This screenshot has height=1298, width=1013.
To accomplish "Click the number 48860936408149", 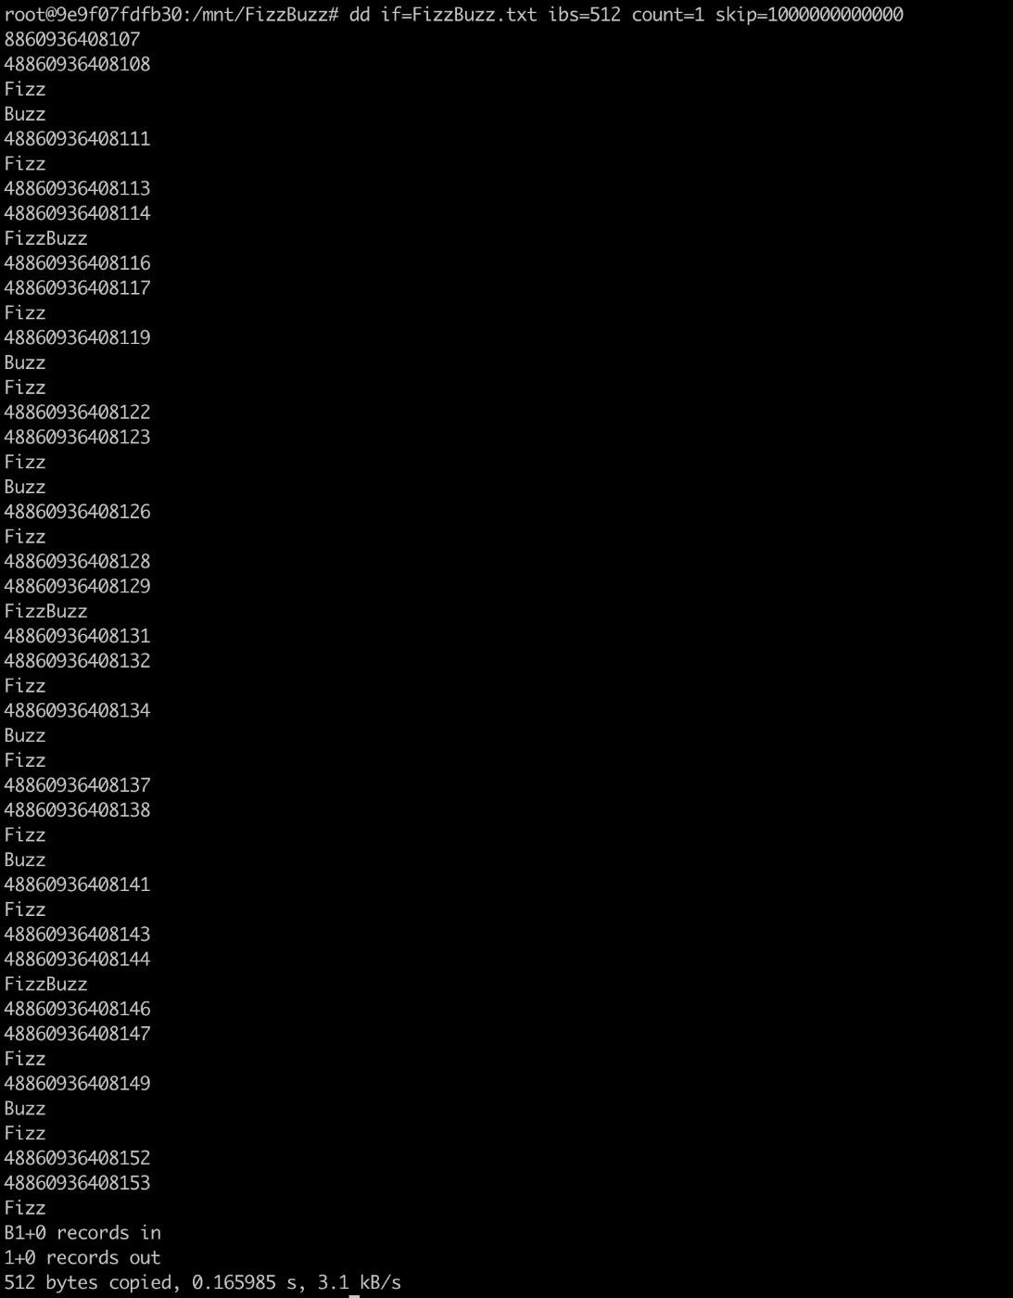I will 77,1083.
